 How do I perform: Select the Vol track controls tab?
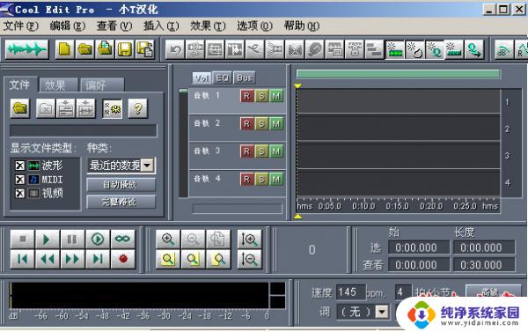(202, 78)
